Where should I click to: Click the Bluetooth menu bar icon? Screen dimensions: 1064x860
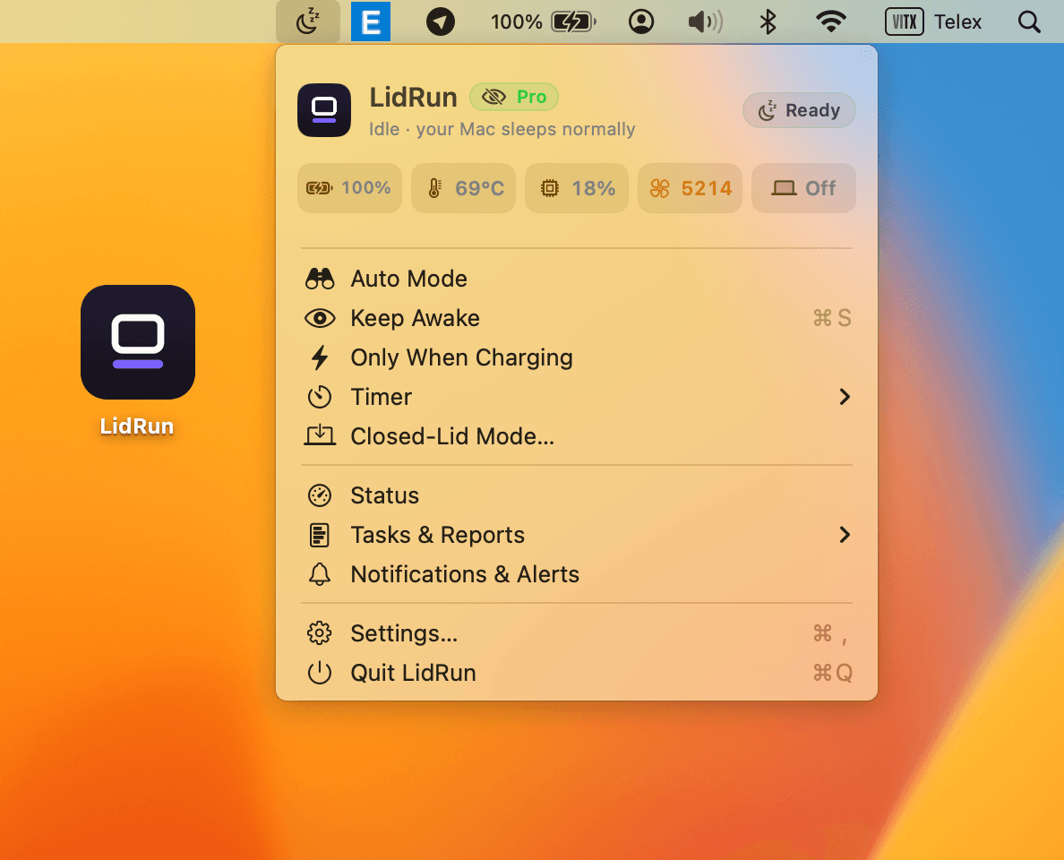pyautogui.click(x=768, y=21)
